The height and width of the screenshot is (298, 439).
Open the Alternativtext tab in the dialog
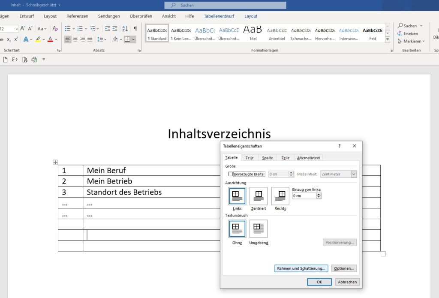pos(308,158)
